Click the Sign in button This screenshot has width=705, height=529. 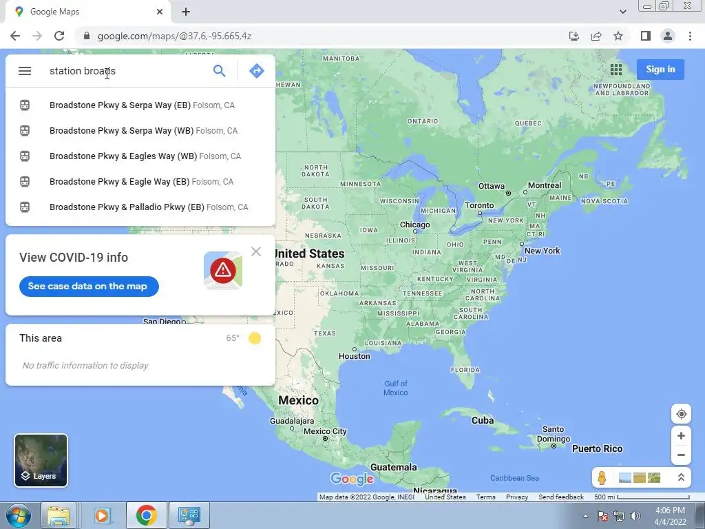(x=660, y=70)
